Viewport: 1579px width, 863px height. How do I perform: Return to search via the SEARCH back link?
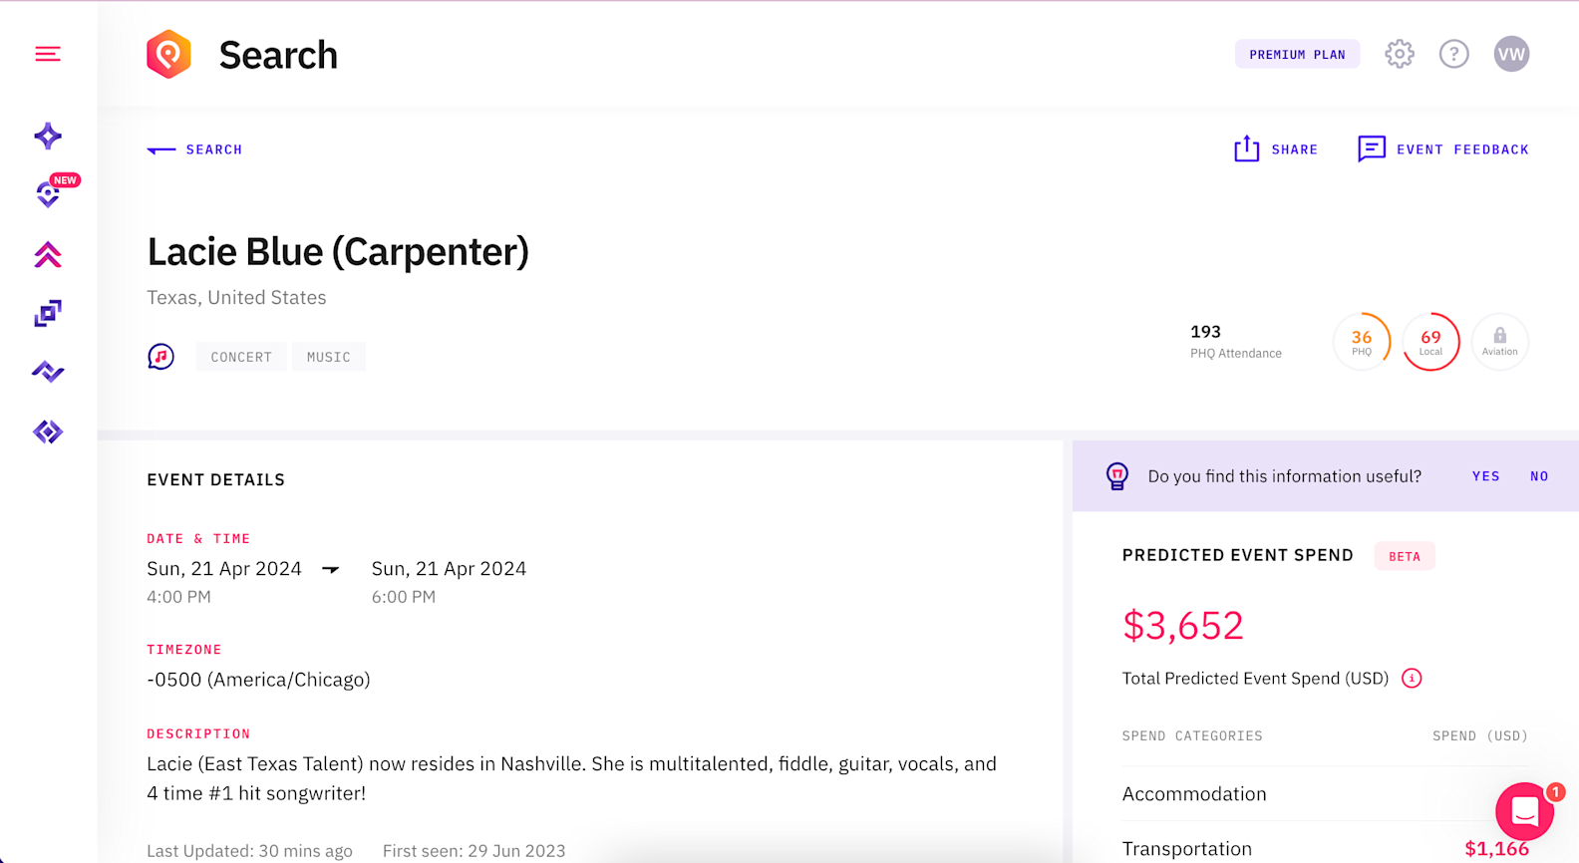point(194,149)
